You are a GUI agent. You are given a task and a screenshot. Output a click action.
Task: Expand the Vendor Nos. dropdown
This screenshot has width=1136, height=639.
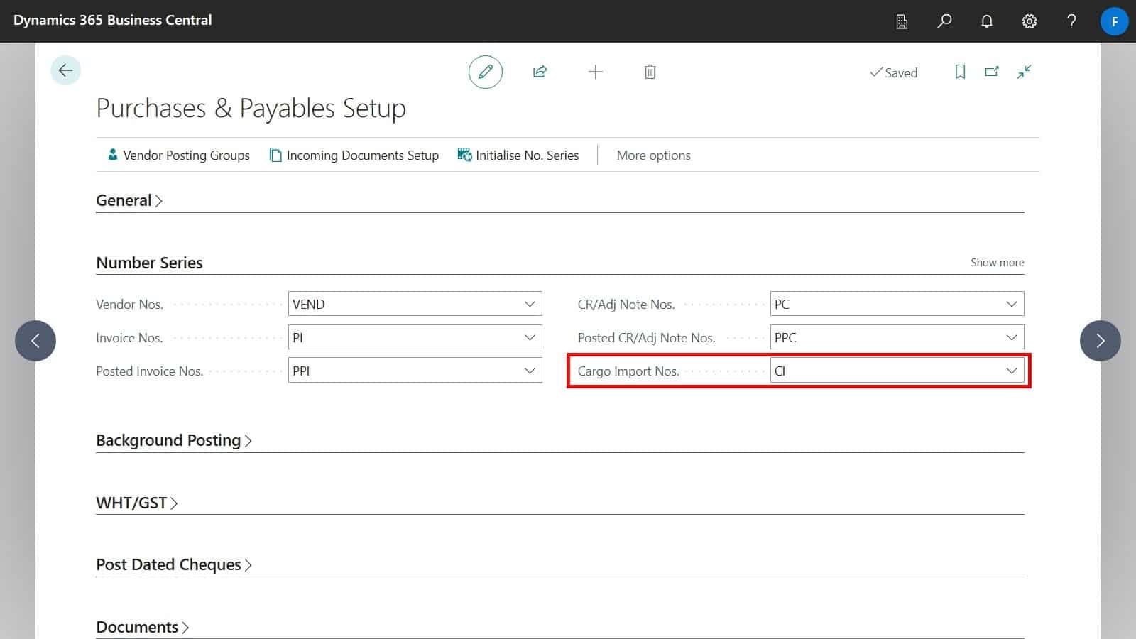(530, 304)
